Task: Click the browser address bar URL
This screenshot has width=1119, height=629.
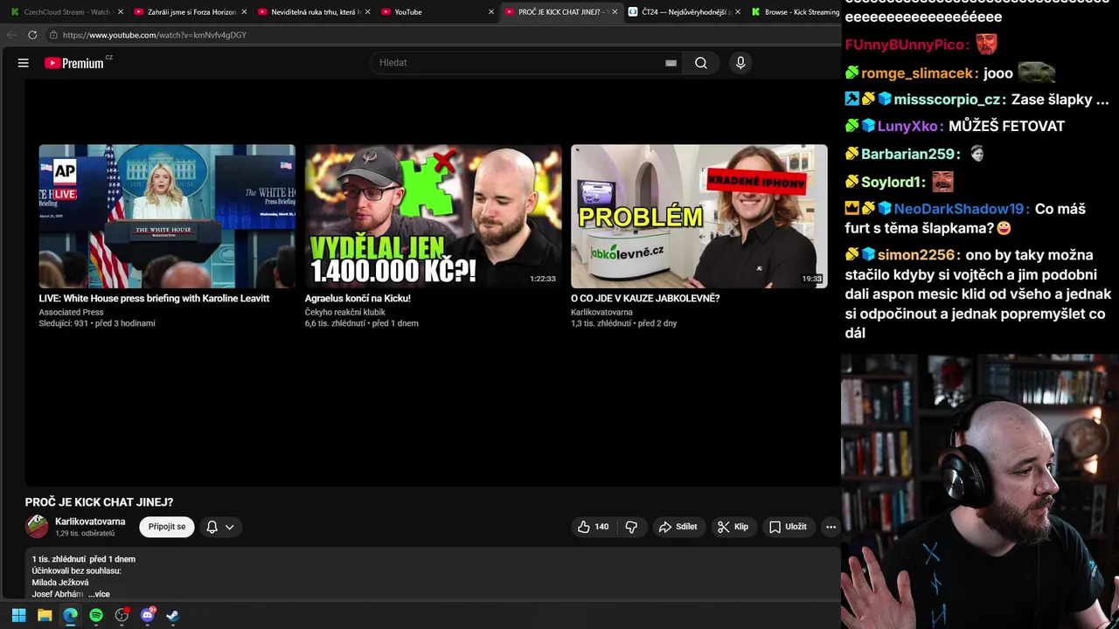Action: pyautogui.click(x=155, y=35)
